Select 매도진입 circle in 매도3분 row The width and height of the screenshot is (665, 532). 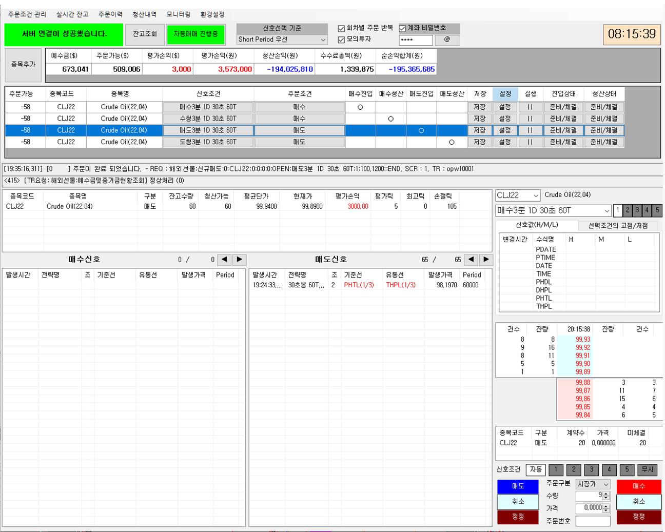pyautogui.click(x=421, y=130)
